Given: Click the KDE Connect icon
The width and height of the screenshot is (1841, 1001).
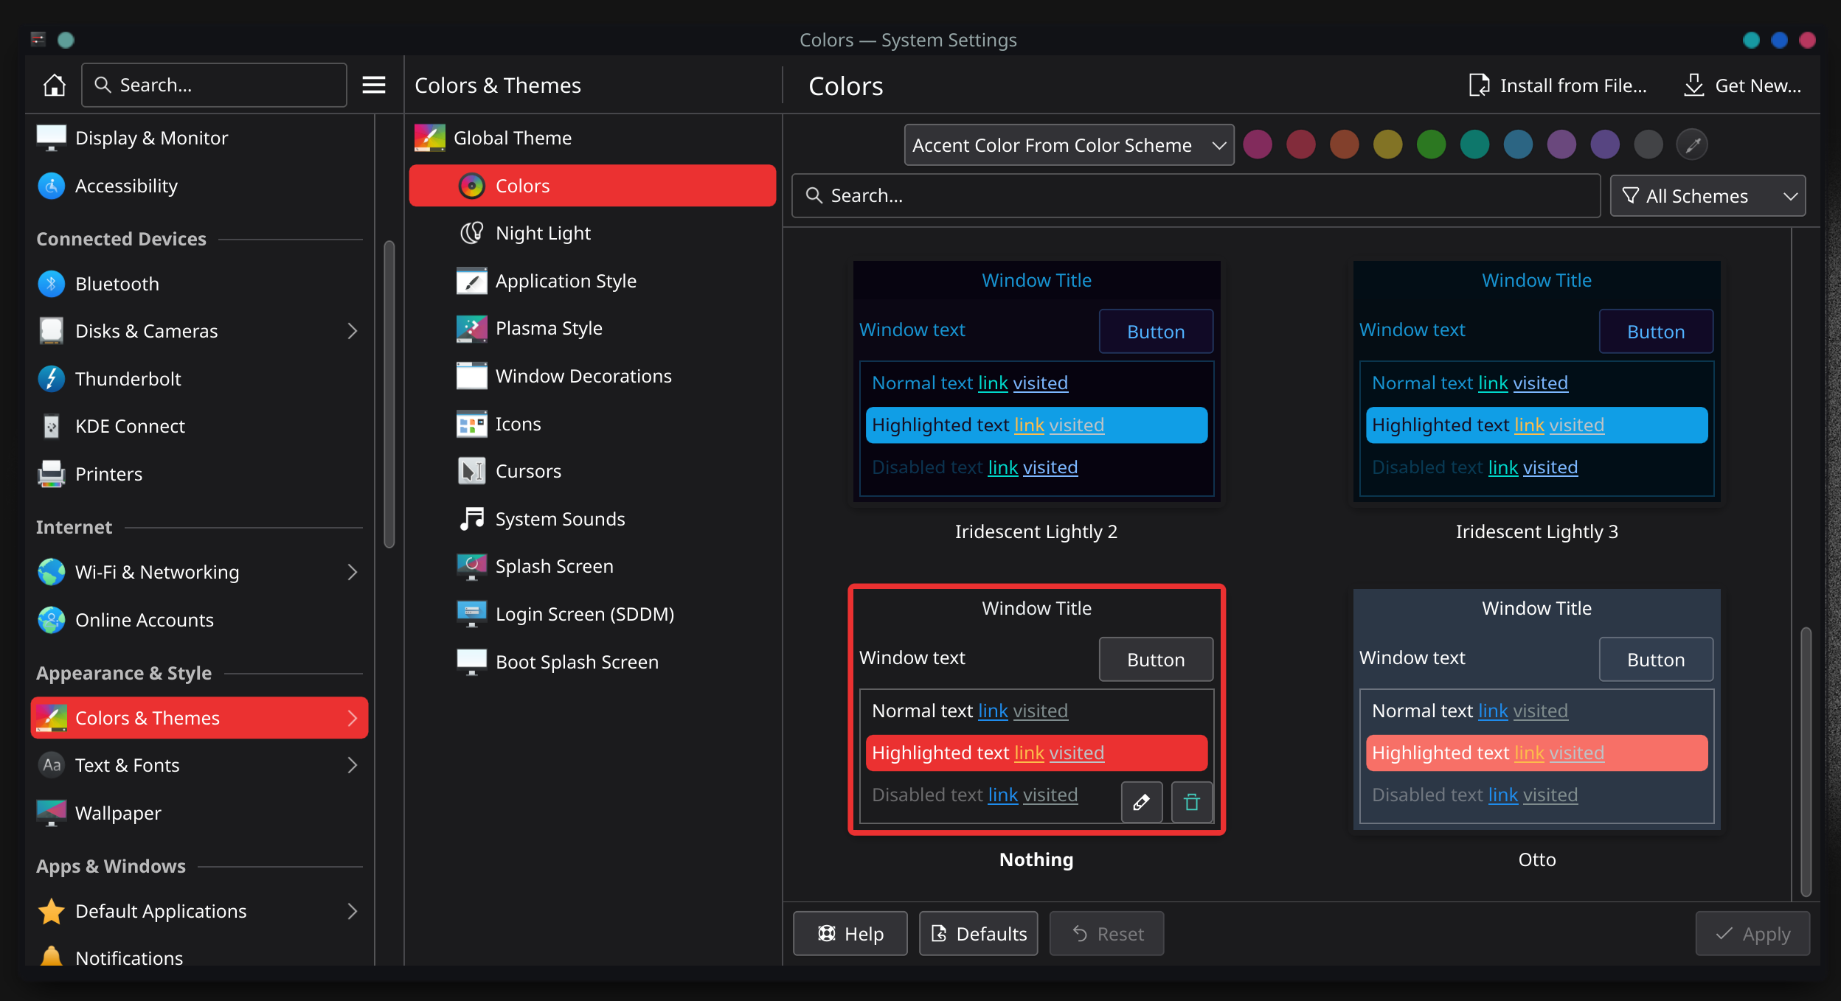Looking at the screenshot, I should tap(52, 426).
